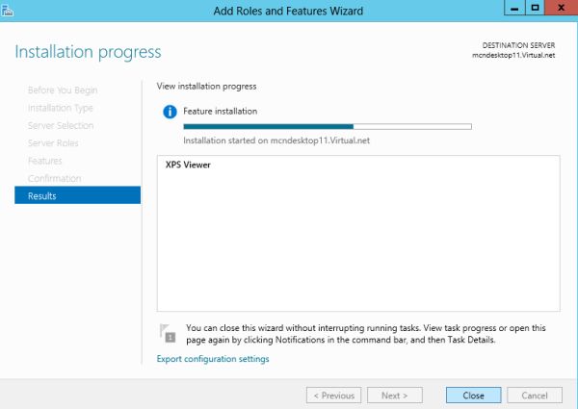The image size is (578, 409).
Task: Maximize the wizard window
Action: point(535,8)
